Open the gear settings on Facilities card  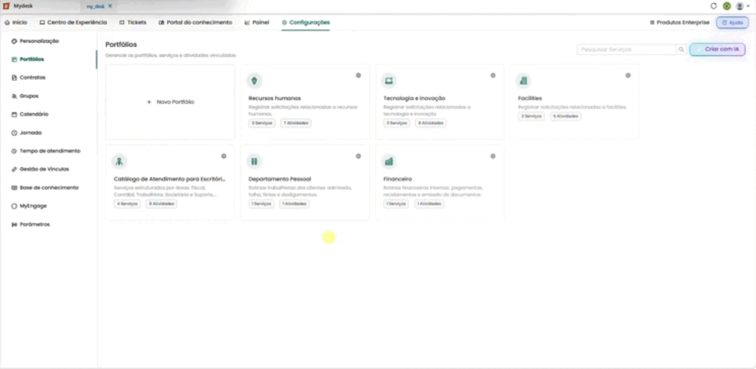(x=627, y=76)
